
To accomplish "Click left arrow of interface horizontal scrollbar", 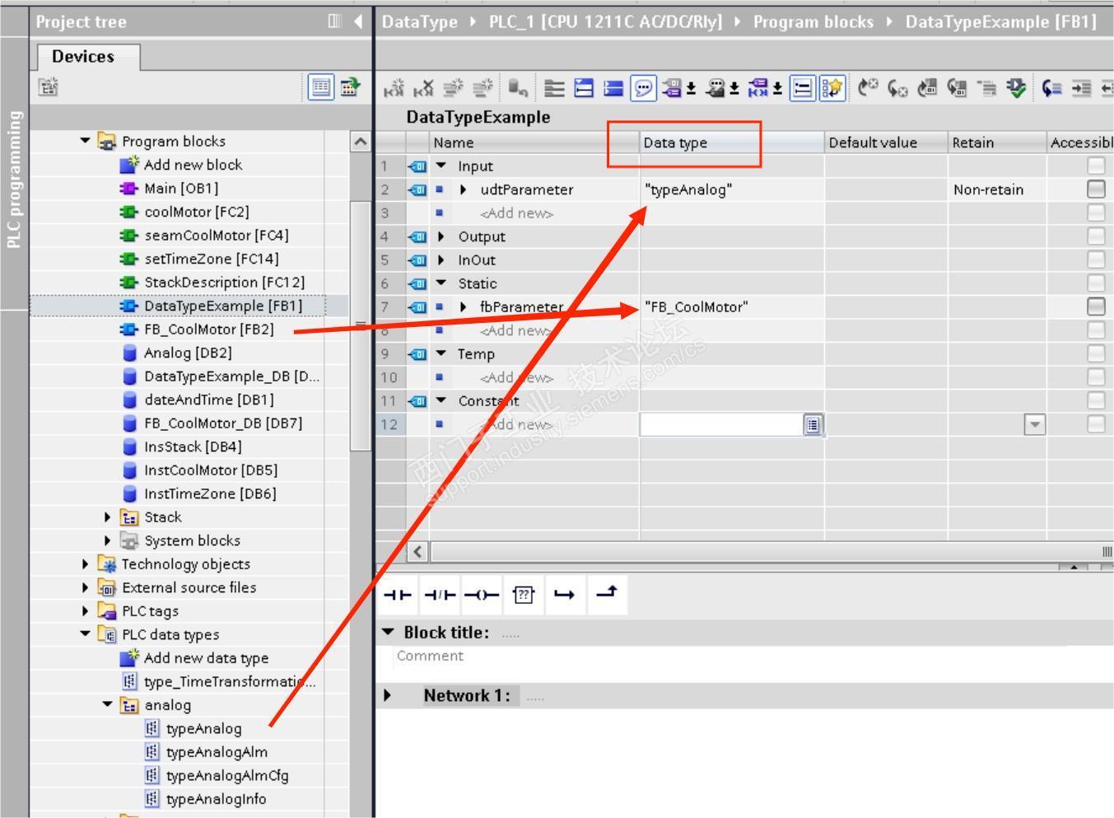I will pos(417,551).
